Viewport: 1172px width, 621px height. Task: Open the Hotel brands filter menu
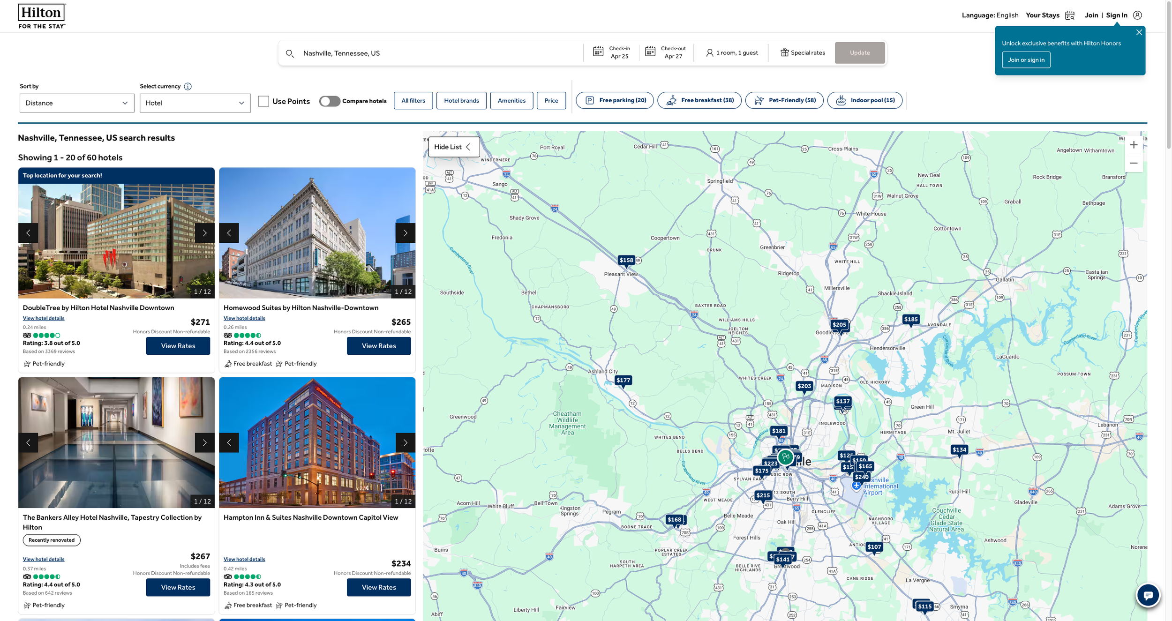[461, 100]
